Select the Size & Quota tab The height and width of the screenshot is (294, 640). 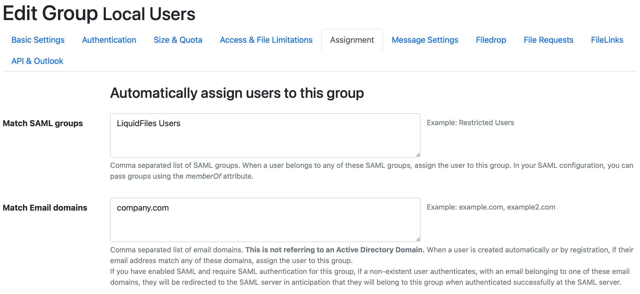178,40
